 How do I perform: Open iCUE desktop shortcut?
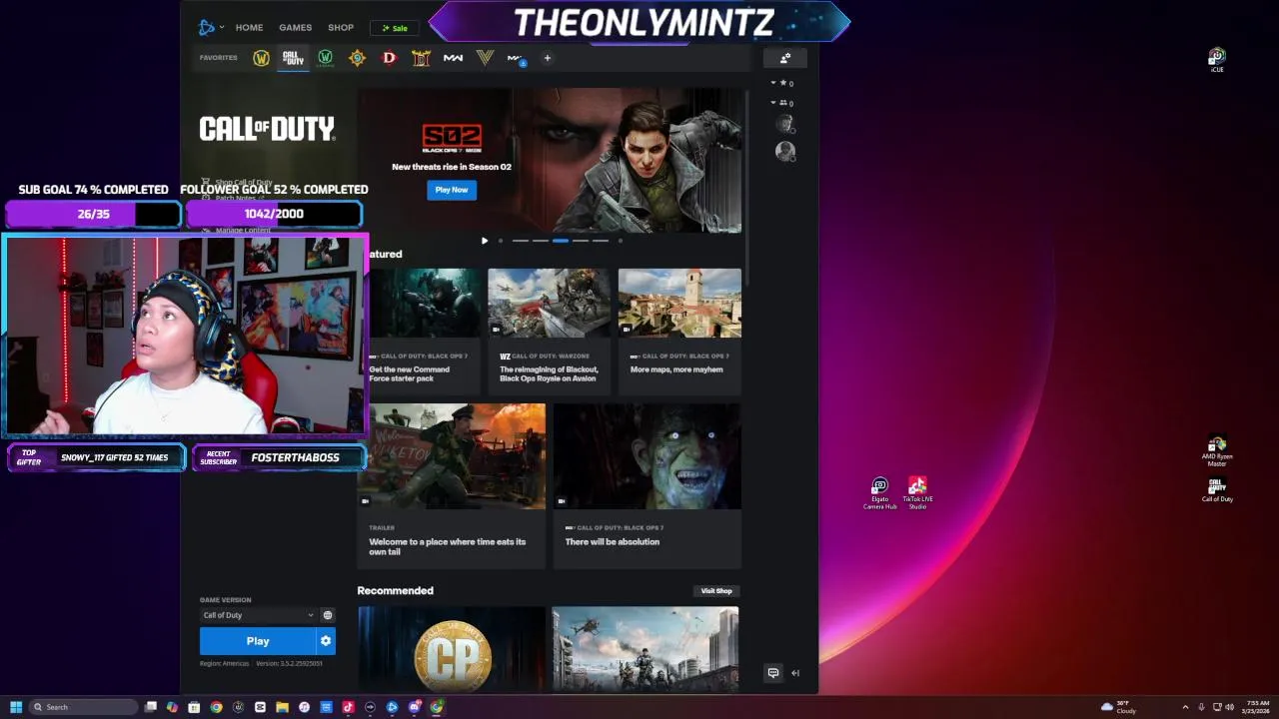(1216, 60)
